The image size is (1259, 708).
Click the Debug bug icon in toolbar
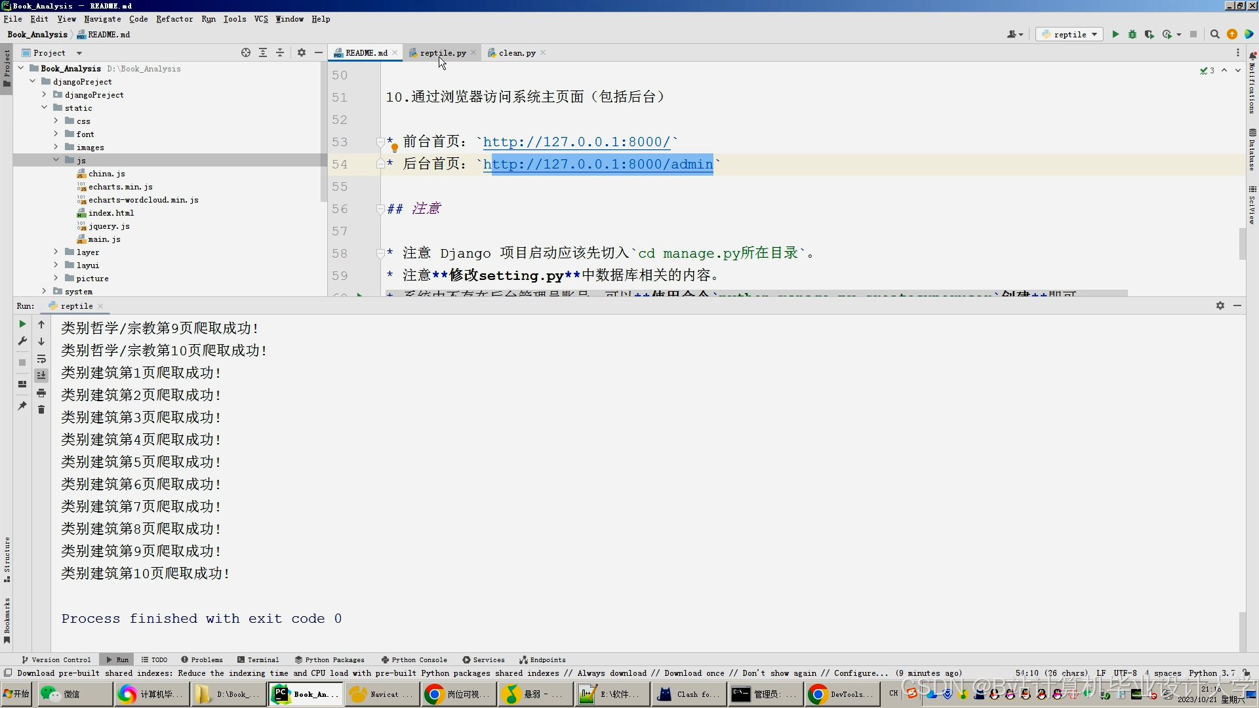pos(1132,34)
